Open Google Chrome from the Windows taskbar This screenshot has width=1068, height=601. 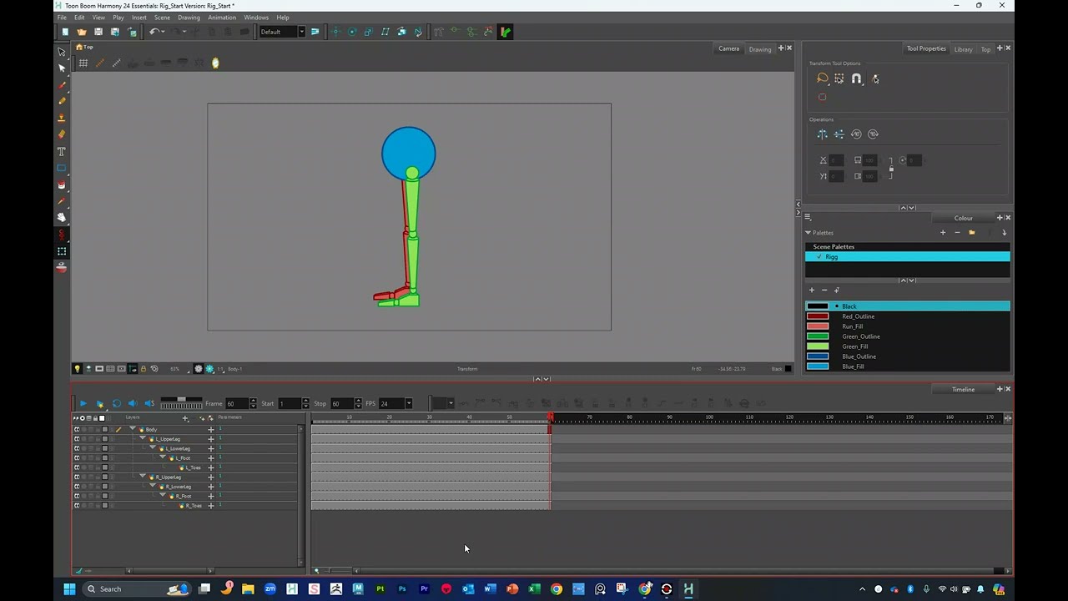(557, 589)
